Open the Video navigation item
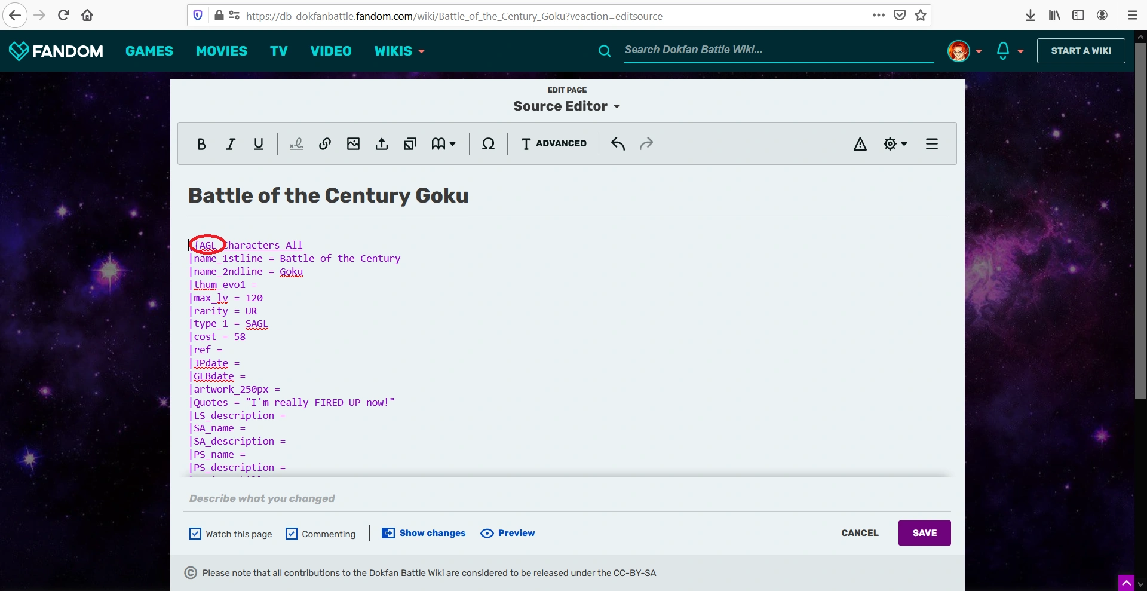Screen dimensions: 1147x591 pos(331,51)
